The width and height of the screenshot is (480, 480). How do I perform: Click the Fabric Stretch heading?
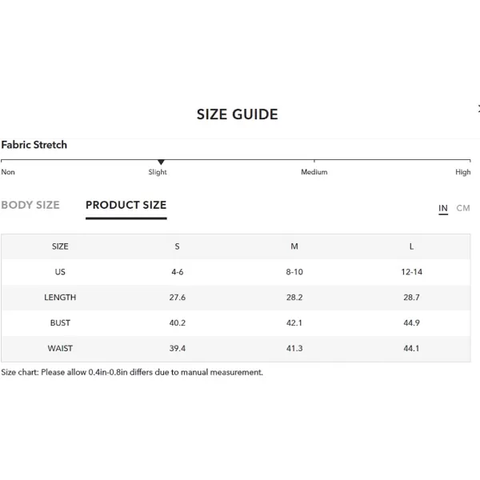pos(34,145)
